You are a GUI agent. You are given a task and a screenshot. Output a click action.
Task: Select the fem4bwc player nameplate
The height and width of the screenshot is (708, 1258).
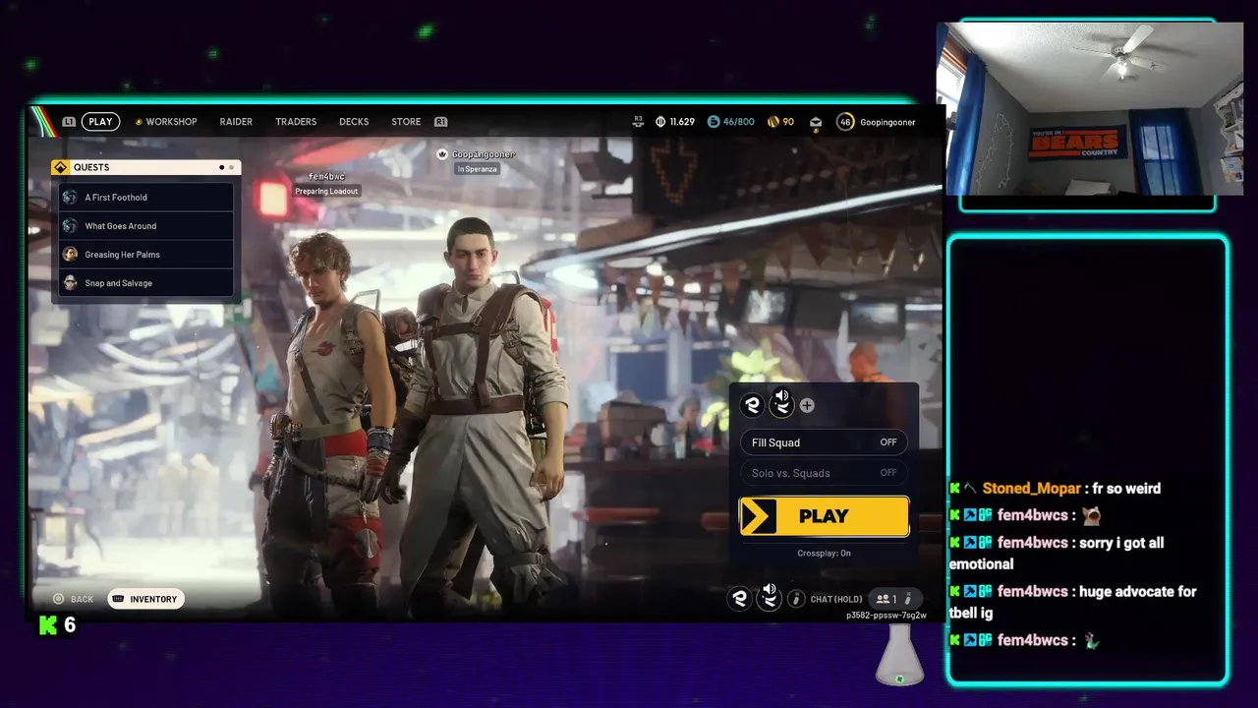point(326,177)
